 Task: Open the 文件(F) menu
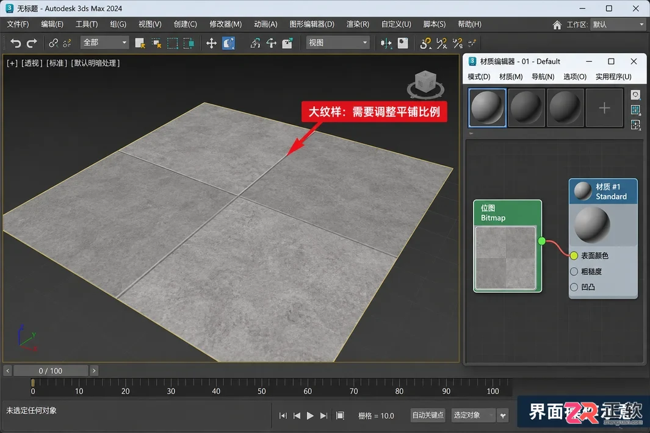tap(18, 24)
